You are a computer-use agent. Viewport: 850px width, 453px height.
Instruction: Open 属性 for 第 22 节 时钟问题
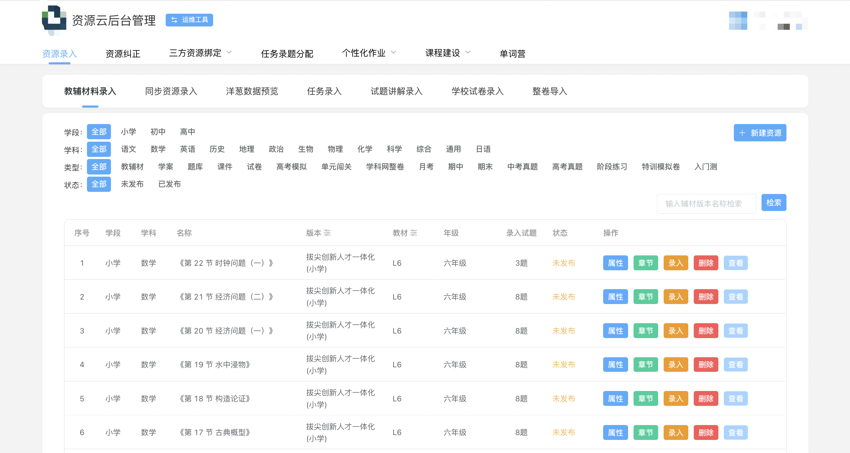coord(615,263)
